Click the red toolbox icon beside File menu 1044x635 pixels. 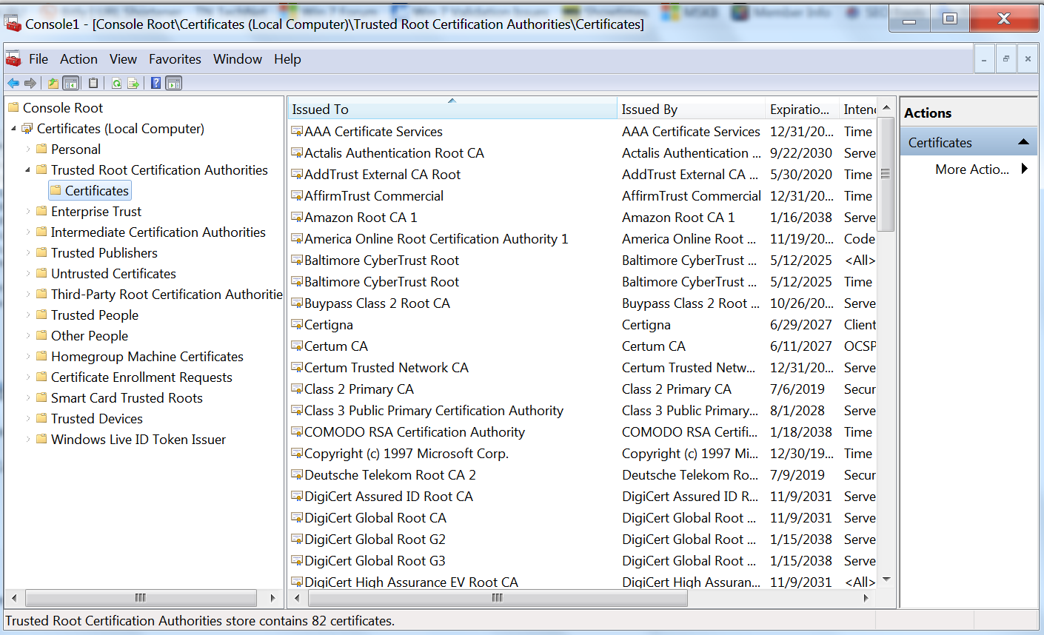point(13,59)
